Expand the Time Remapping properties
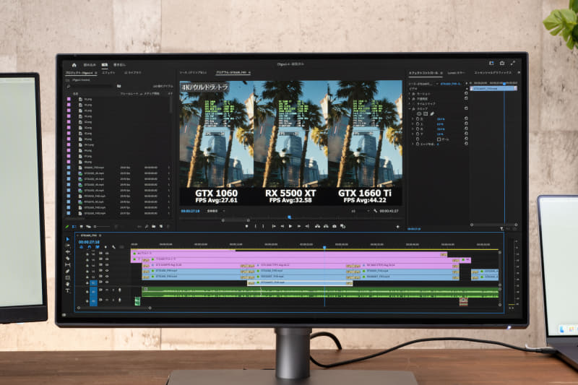This screenshot has height=385, width=578. point(410,104)
